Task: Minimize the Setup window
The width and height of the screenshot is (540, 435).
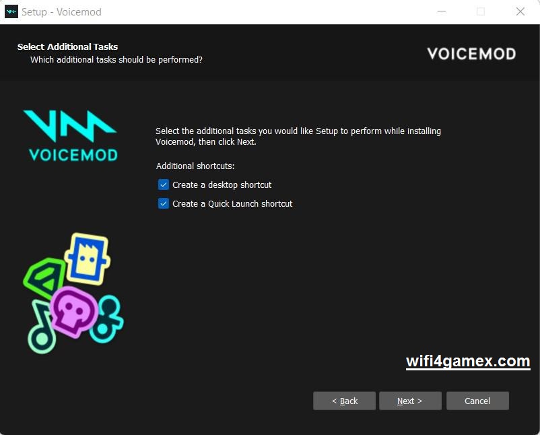Action: pos(442,11)
